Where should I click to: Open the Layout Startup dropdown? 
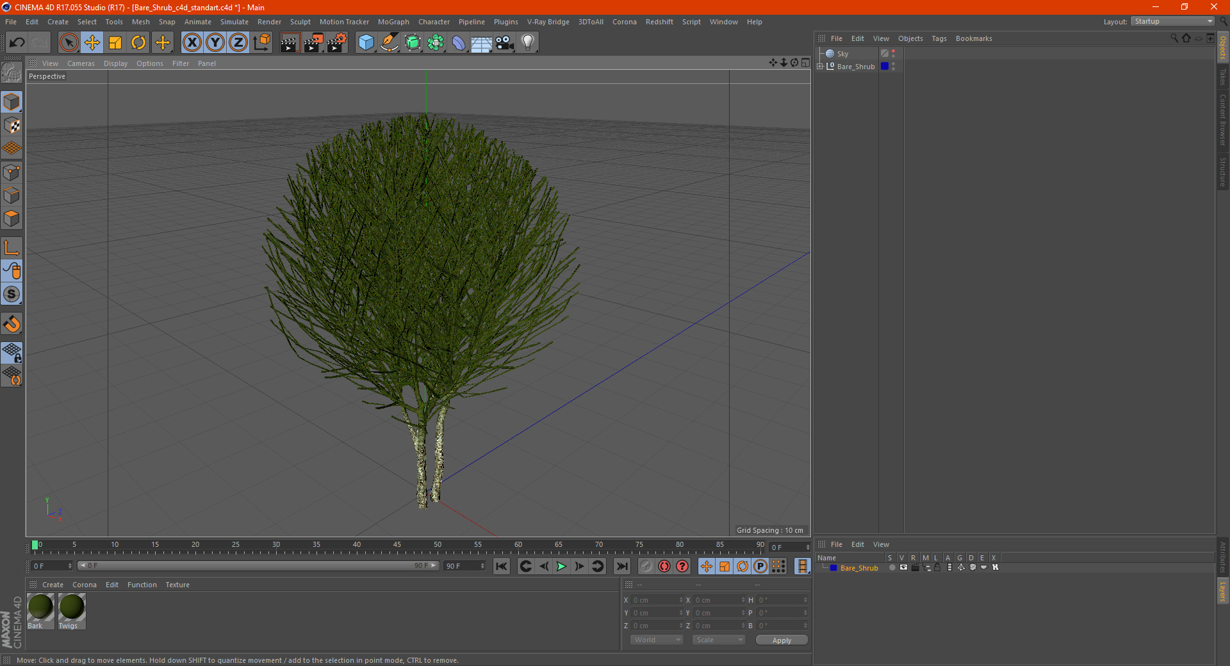(x=1173, y=21)
